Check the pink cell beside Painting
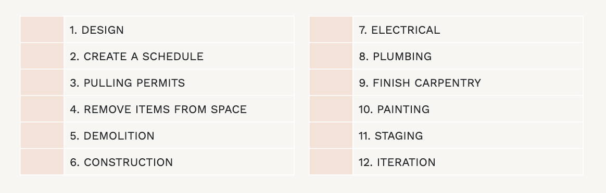 (331, 109)
